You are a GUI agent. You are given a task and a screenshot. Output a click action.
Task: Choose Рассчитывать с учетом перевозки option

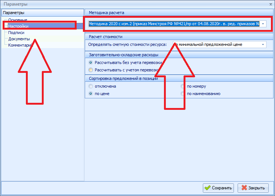91,70
